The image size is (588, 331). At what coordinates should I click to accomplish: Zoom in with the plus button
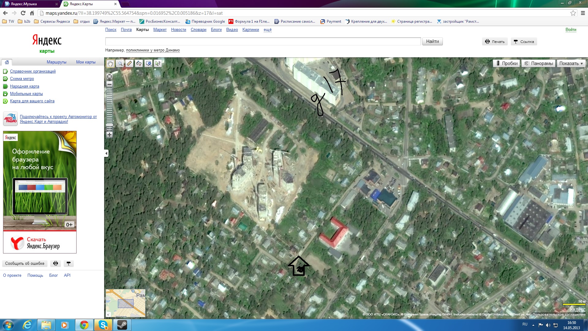[x=109, y=135]
